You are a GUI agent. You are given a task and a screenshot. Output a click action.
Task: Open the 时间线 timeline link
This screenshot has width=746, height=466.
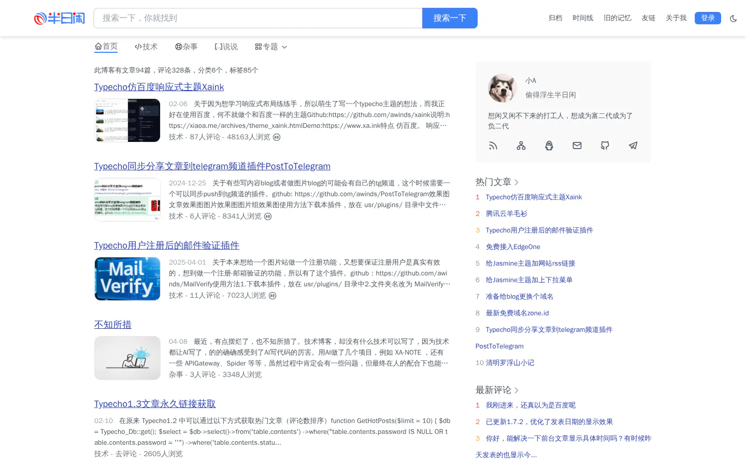583,18
